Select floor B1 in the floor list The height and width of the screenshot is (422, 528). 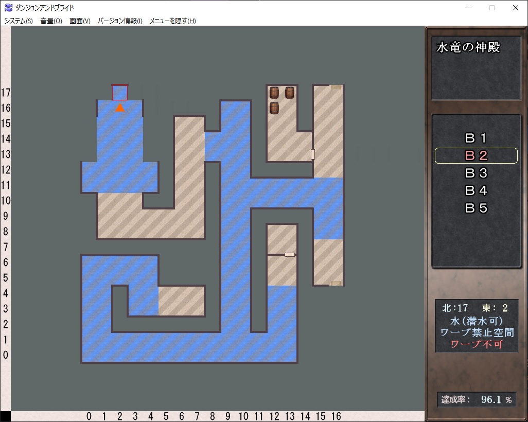(476, 138)
